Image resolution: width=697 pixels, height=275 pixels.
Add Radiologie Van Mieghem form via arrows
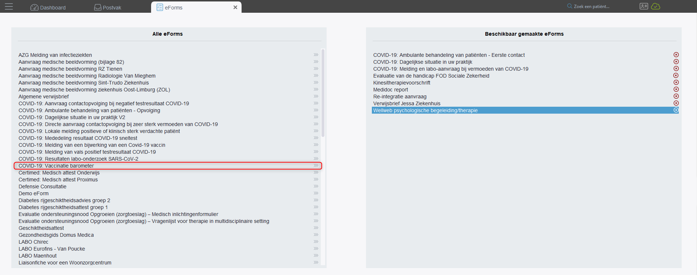pyautogui.click(x=316, y=75)
